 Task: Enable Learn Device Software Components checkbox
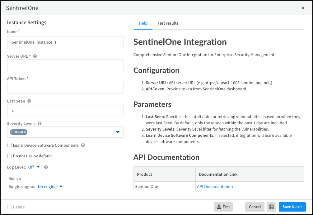[x=10, y=146]
